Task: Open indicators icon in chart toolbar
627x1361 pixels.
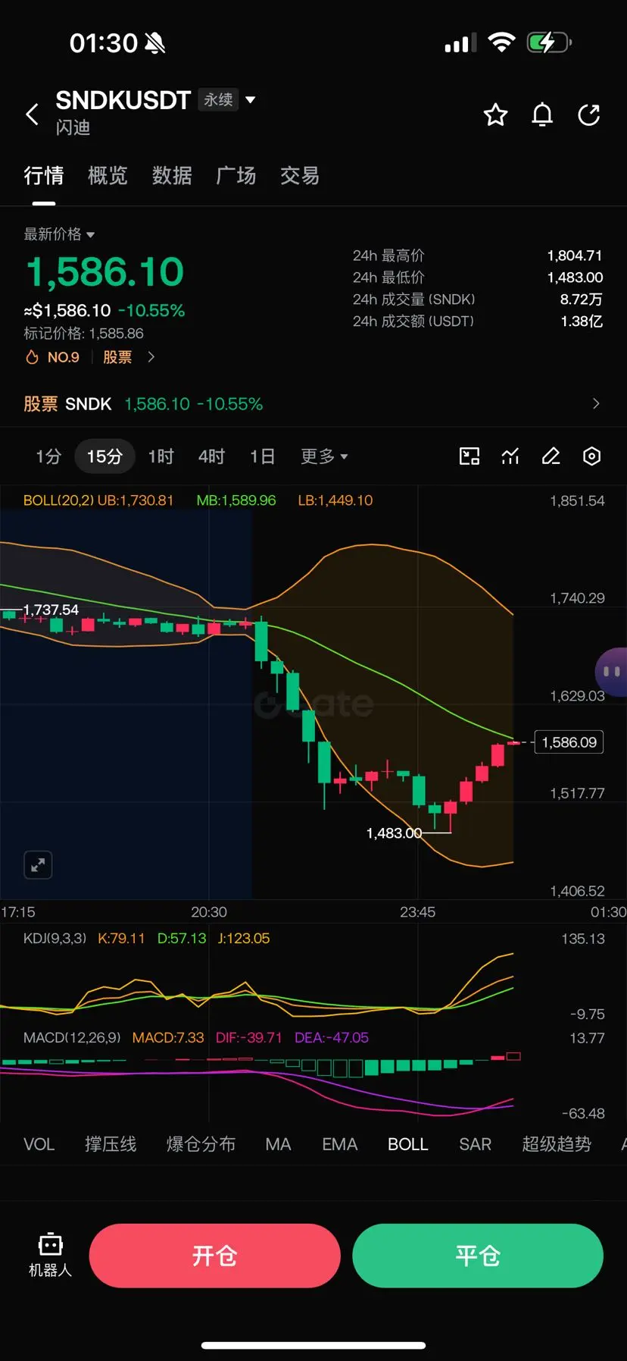Action: click(510, 456)
